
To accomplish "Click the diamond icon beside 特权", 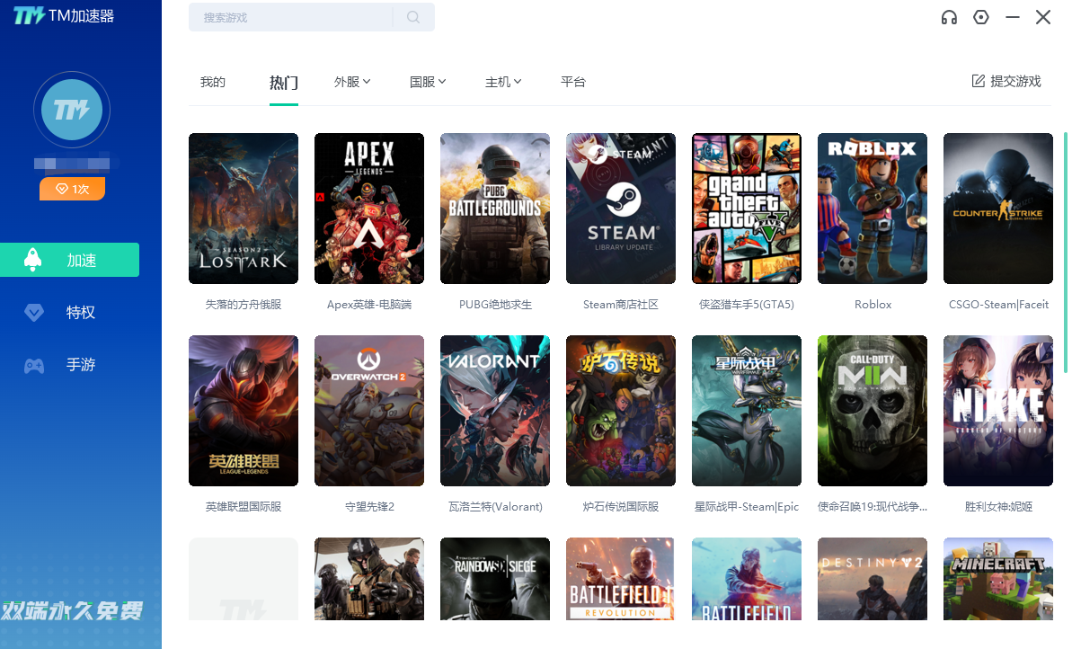I will click(33, 313).
